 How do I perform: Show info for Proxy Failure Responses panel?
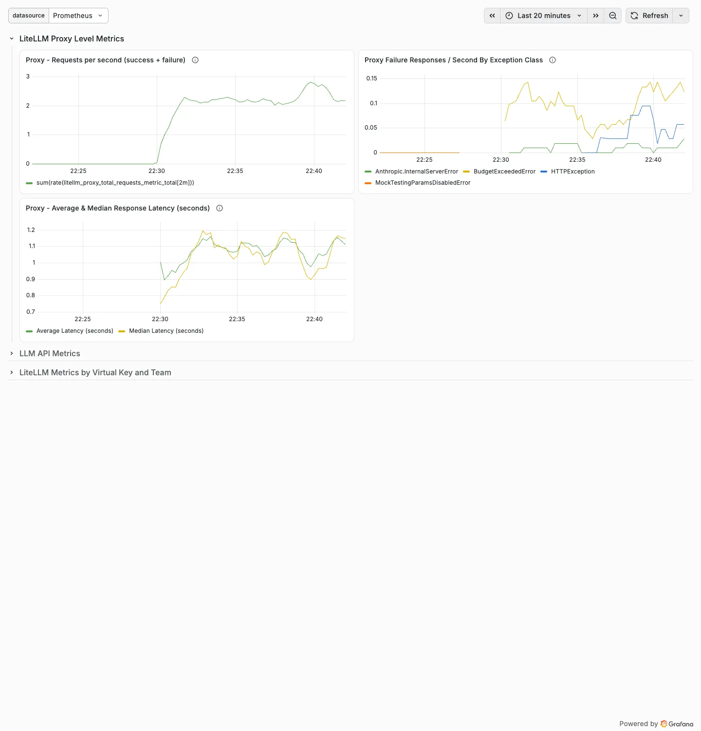[x=553, y=60]
